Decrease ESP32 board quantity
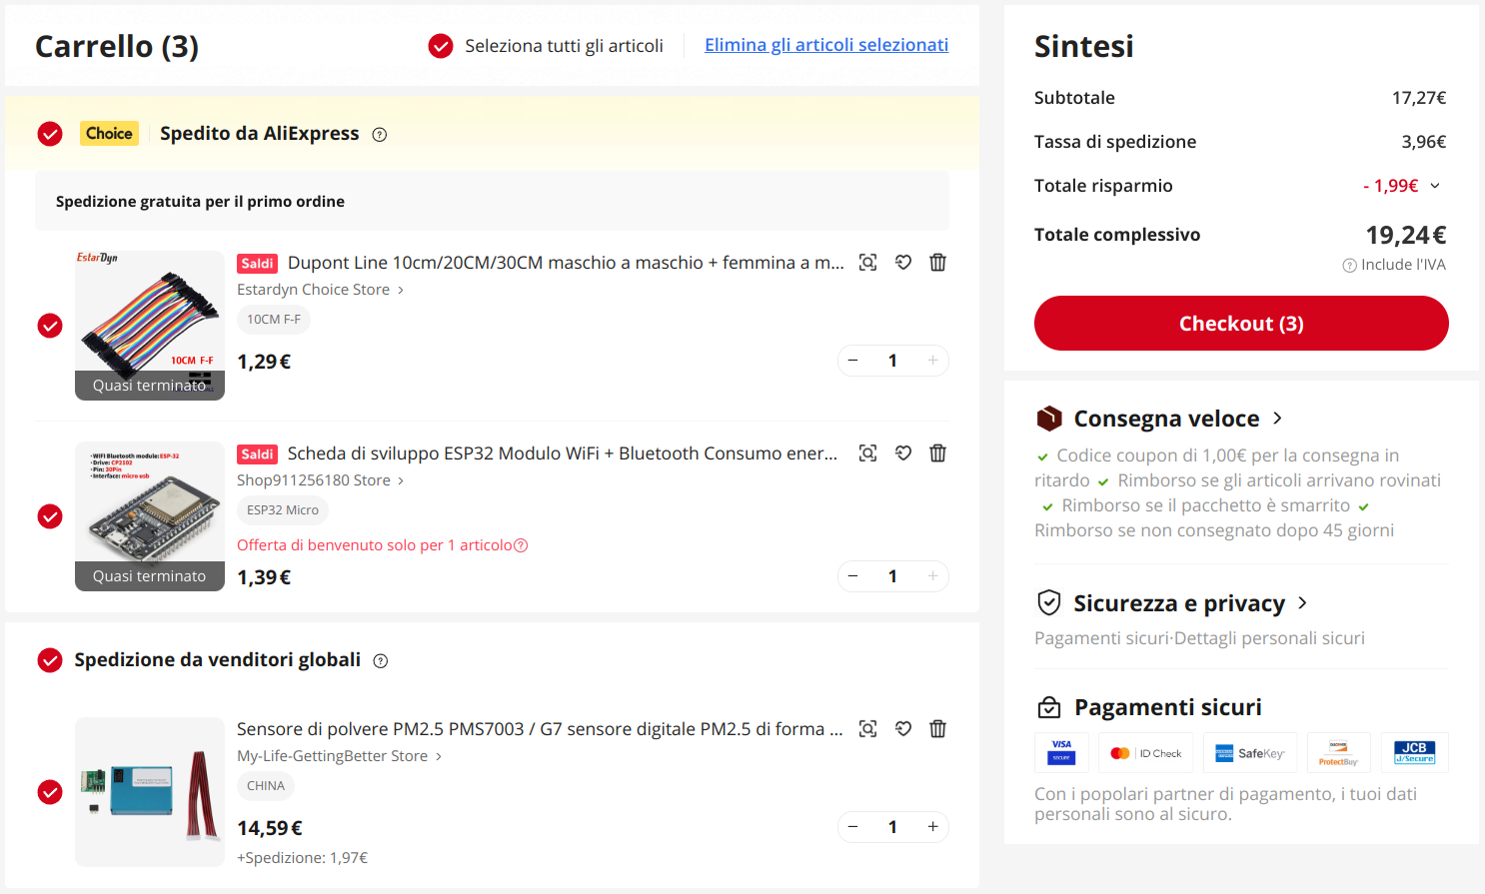This screenshot has width=1485, height=894. tap(853, 576)
